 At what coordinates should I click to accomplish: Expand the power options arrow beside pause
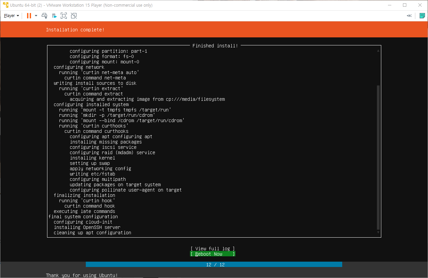click(x=36, y=16)
